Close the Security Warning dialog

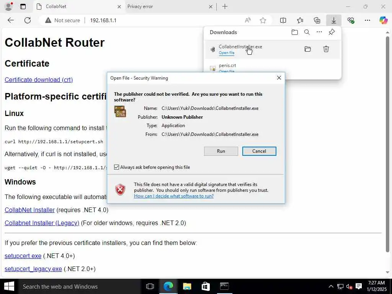pos(279,78)
